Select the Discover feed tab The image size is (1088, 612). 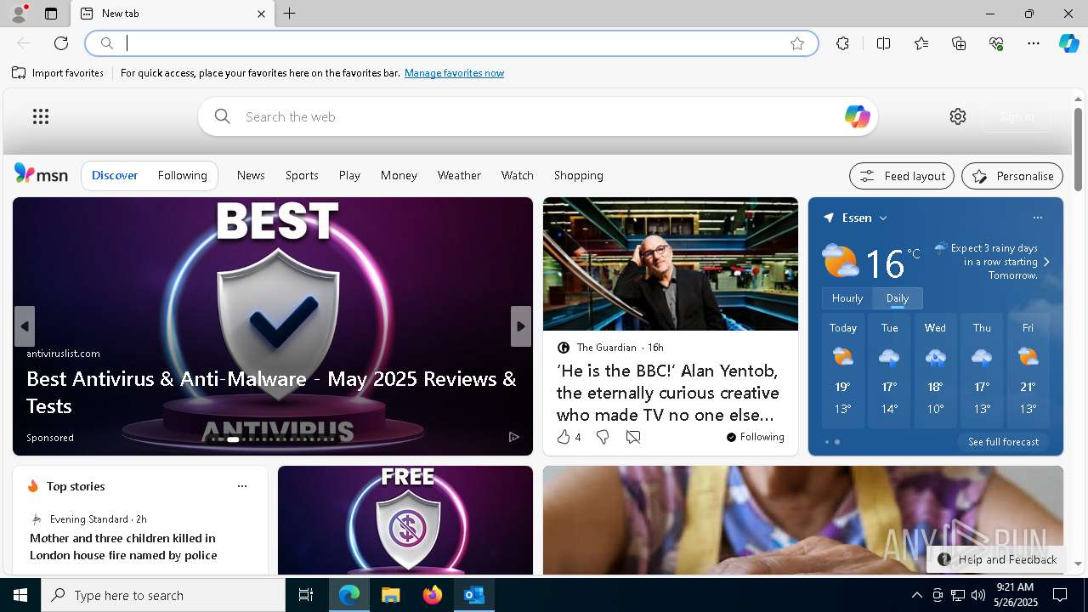click(115, 175)
